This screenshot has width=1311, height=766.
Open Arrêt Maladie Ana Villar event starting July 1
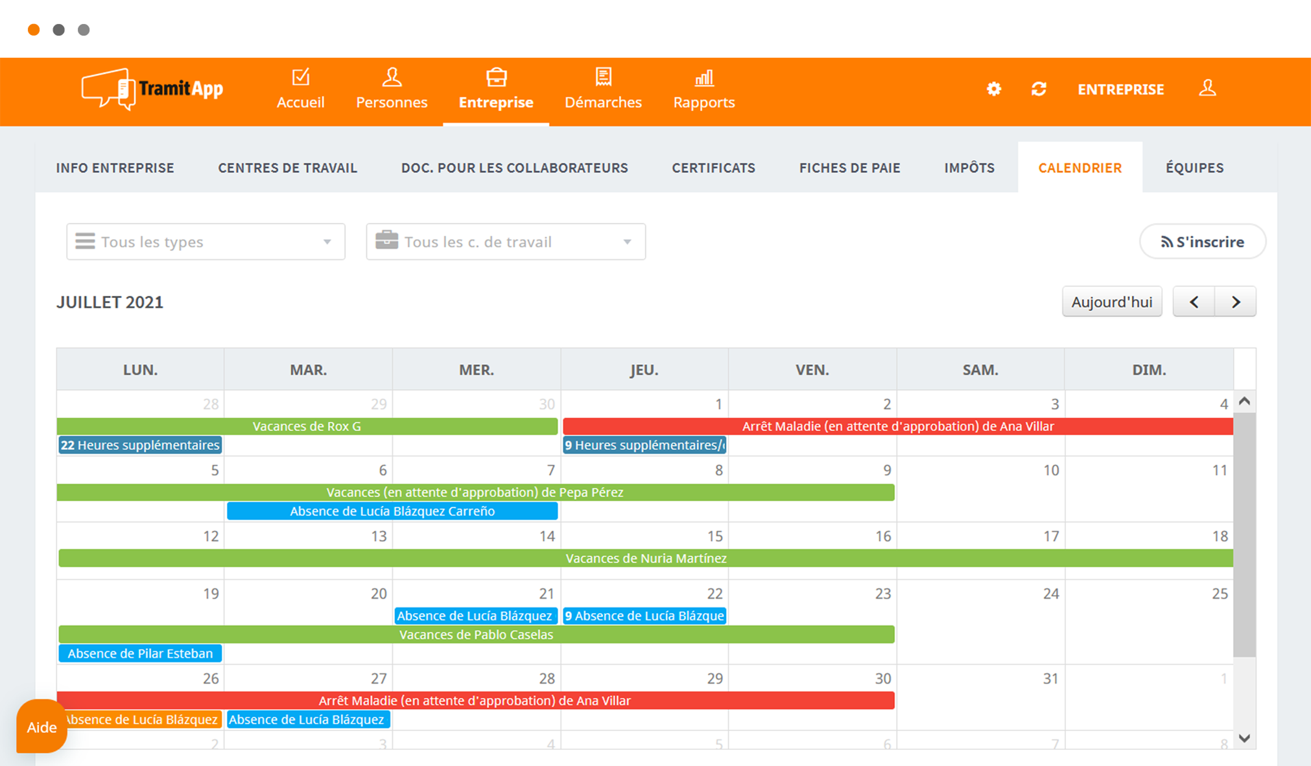[898, 426]
